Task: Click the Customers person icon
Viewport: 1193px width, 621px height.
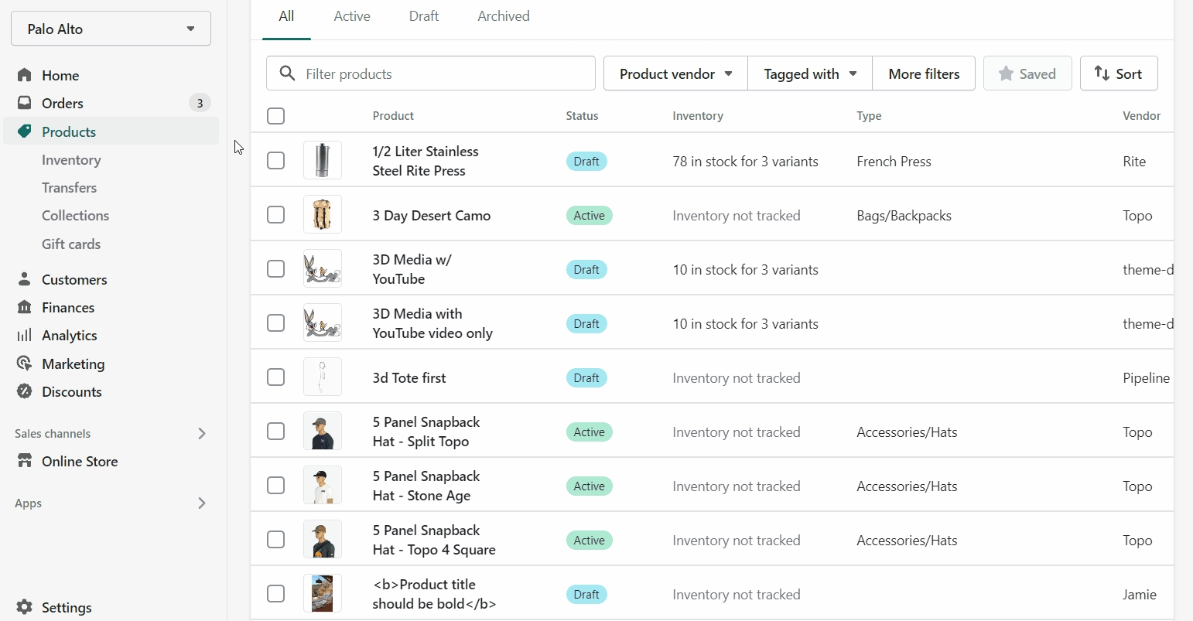Action: coord(25,279)
